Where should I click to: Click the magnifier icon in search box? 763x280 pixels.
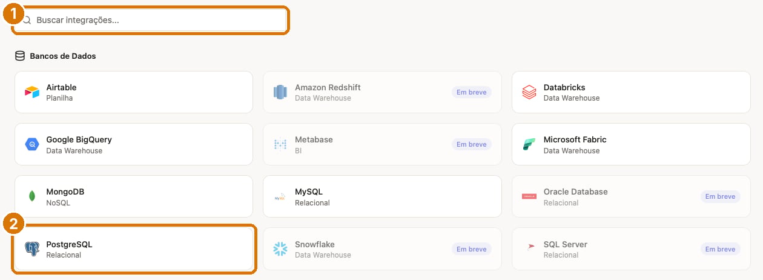(x=27, y=20)
